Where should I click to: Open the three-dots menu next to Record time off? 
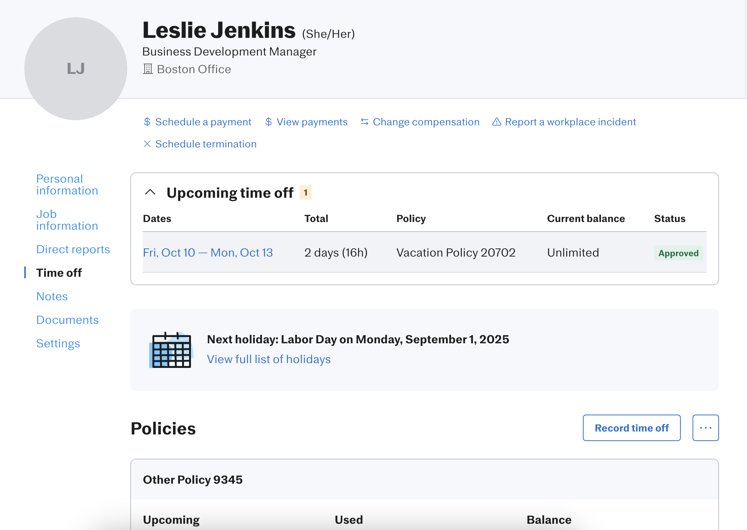point(705,428)
